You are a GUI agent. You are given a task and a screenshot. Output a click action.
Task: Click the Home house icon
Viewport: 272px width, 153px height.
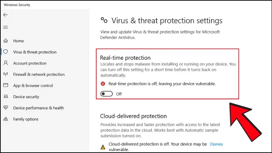(5, 41)
